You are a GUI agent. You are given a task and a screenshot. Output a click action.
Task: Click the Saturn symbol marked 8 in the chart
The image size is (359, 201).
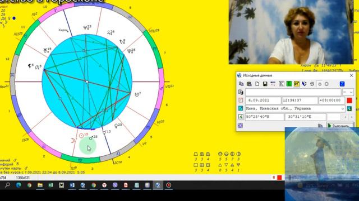click(121, 41)
